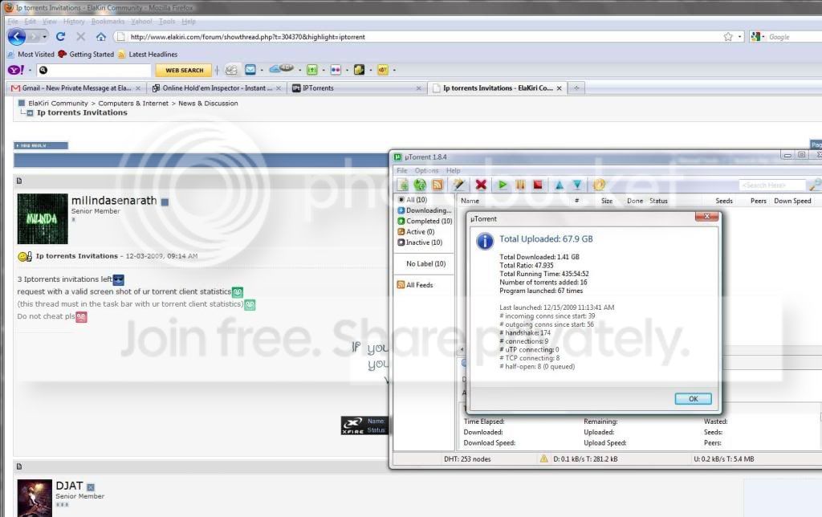Reload the page in Firefox
This screenshot has width=822, height=517.
60,37
